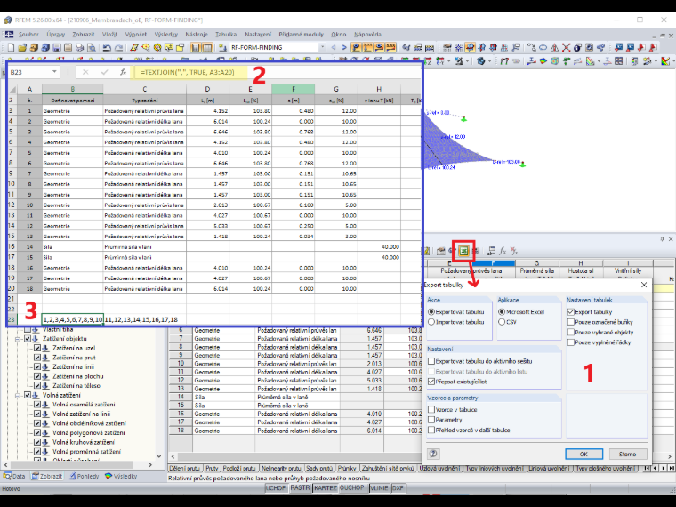Select Exportovat tabulku radio button
676x507 pixels.
[431, 311]
